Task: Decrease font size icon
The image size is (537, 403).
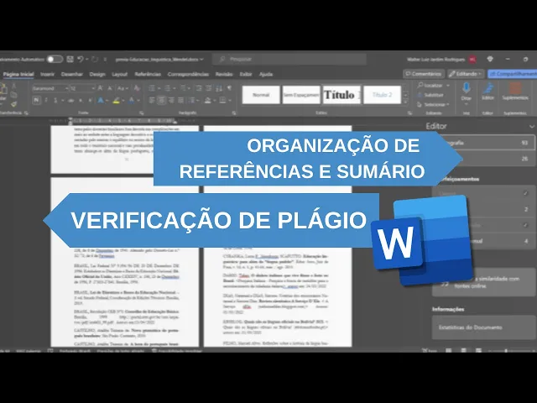Action: (x=110, y=88)
